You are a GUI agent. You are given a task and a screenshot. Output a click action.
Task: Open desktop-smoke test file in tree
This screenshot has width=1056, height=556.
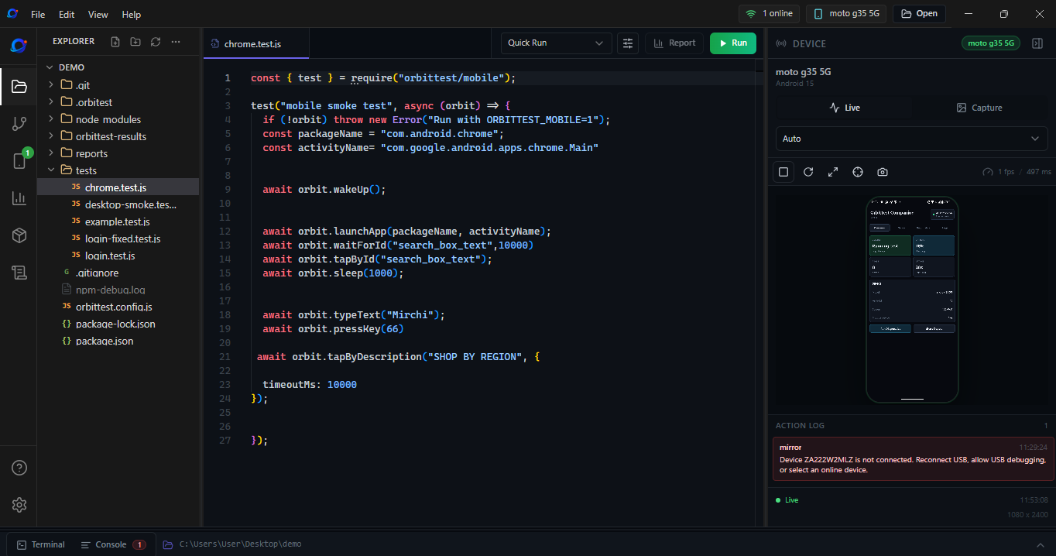(x=118, y=204)
